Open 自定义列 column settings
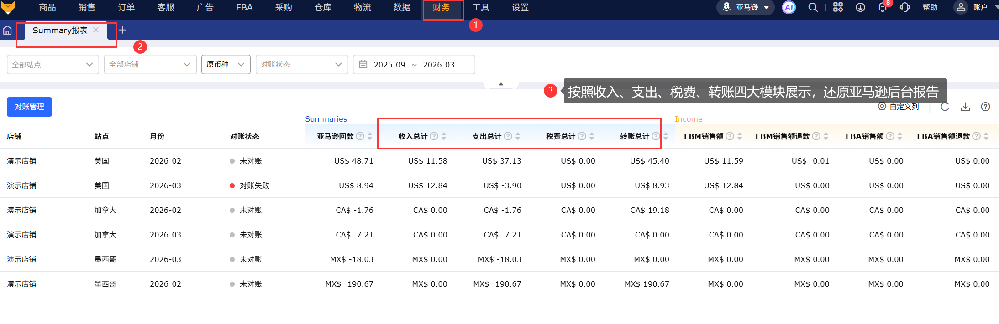Image resolution: width=999 pixels, height=324 pixels. (x=899, y=107)
